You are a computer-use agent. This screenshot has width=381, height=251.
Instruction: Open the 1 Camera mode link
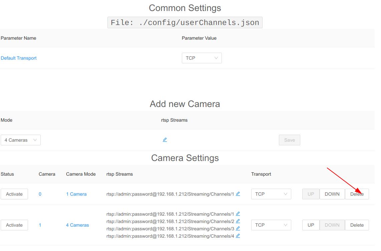coord(76,194)
